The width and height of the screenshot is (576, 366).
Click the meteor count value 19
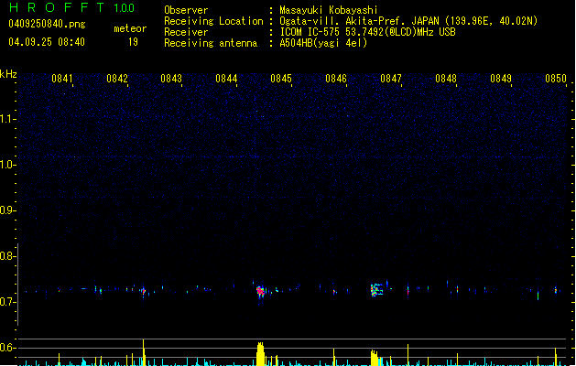click(x=133, y=42)
